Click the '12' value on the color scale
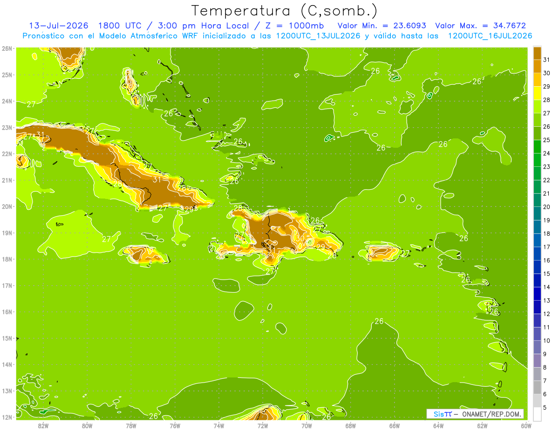 pos(547,314)
